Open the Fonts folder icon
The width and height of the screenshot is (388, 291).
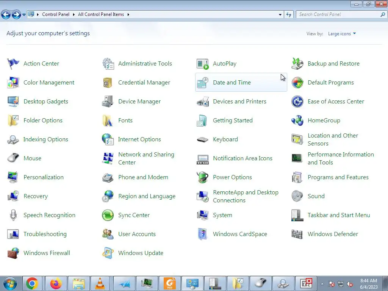pos(108,120)
